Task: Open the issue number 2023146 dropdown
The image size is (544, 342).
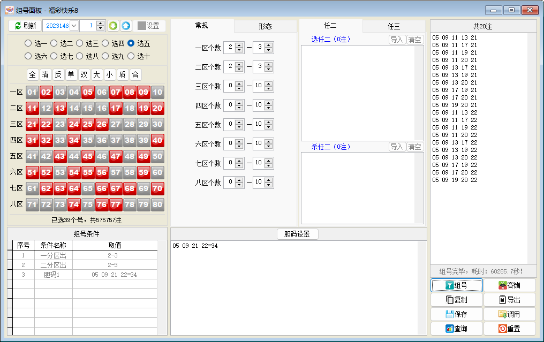Action: 74,26
